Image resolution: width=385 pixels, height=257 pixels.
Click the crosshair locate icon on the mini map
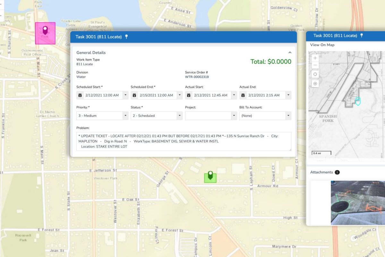pos(315,75)
